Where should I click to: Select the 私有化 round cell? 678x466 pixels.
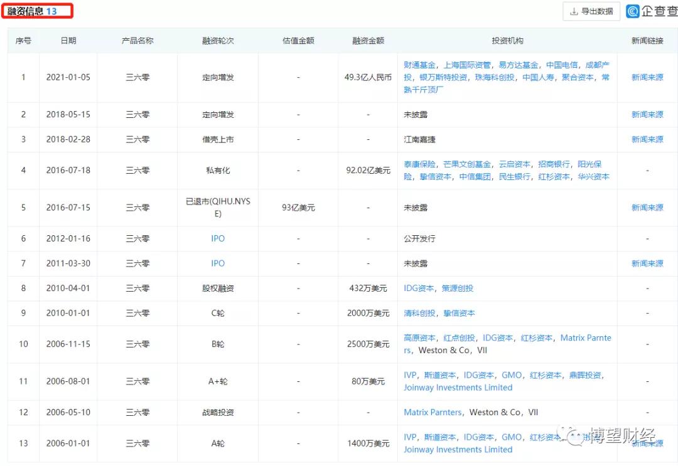pos(218,171)
